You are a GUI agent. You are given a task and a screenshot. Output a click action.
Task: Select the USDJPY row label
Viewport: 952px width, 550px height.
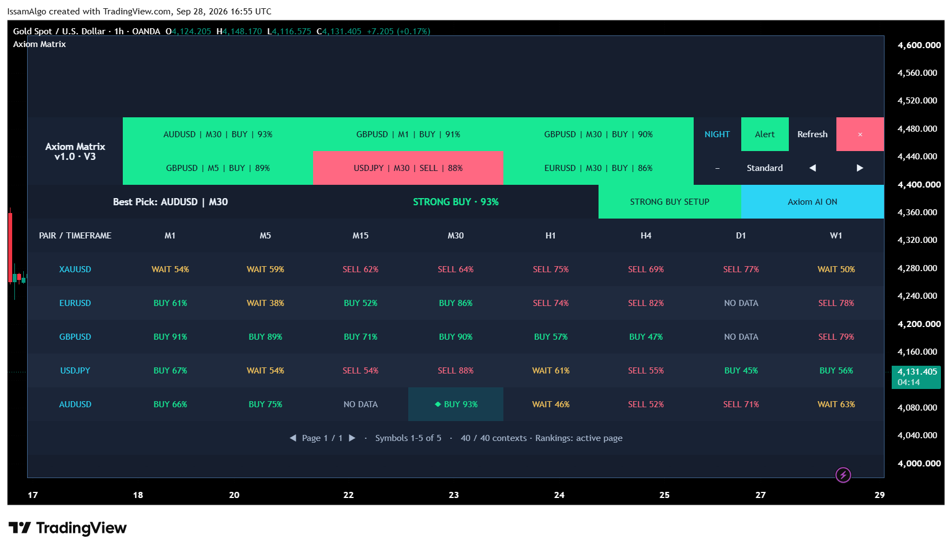click(75, 371)
